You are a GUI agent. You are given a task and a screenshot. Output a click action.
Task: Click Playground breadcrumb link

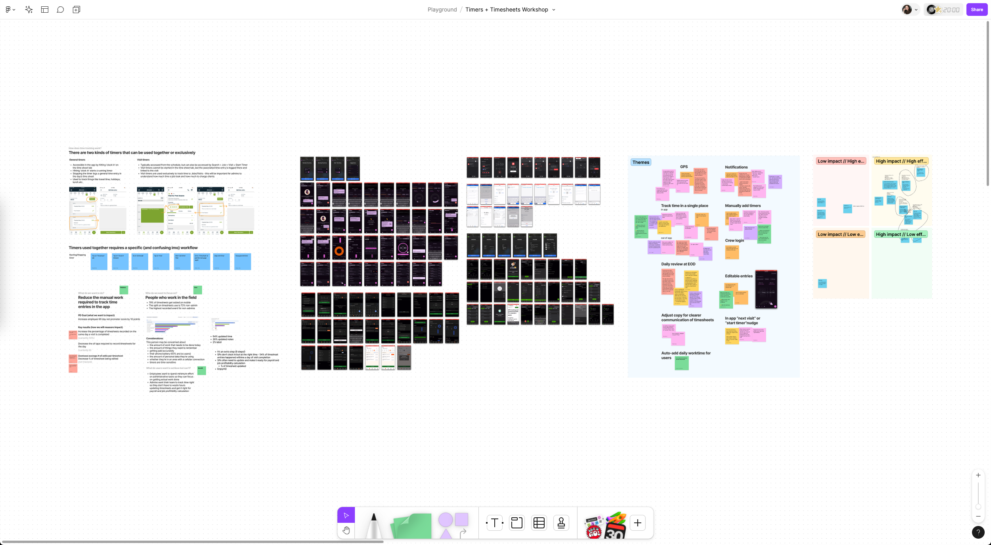pos(442,10)
